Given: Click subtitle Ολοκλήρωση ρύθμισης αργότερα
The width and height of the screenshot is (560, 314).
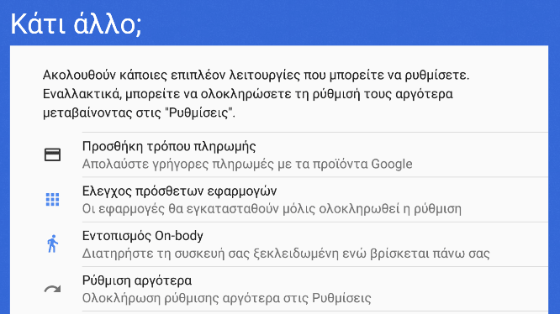Looking at the screenshot, I should 226,298.
